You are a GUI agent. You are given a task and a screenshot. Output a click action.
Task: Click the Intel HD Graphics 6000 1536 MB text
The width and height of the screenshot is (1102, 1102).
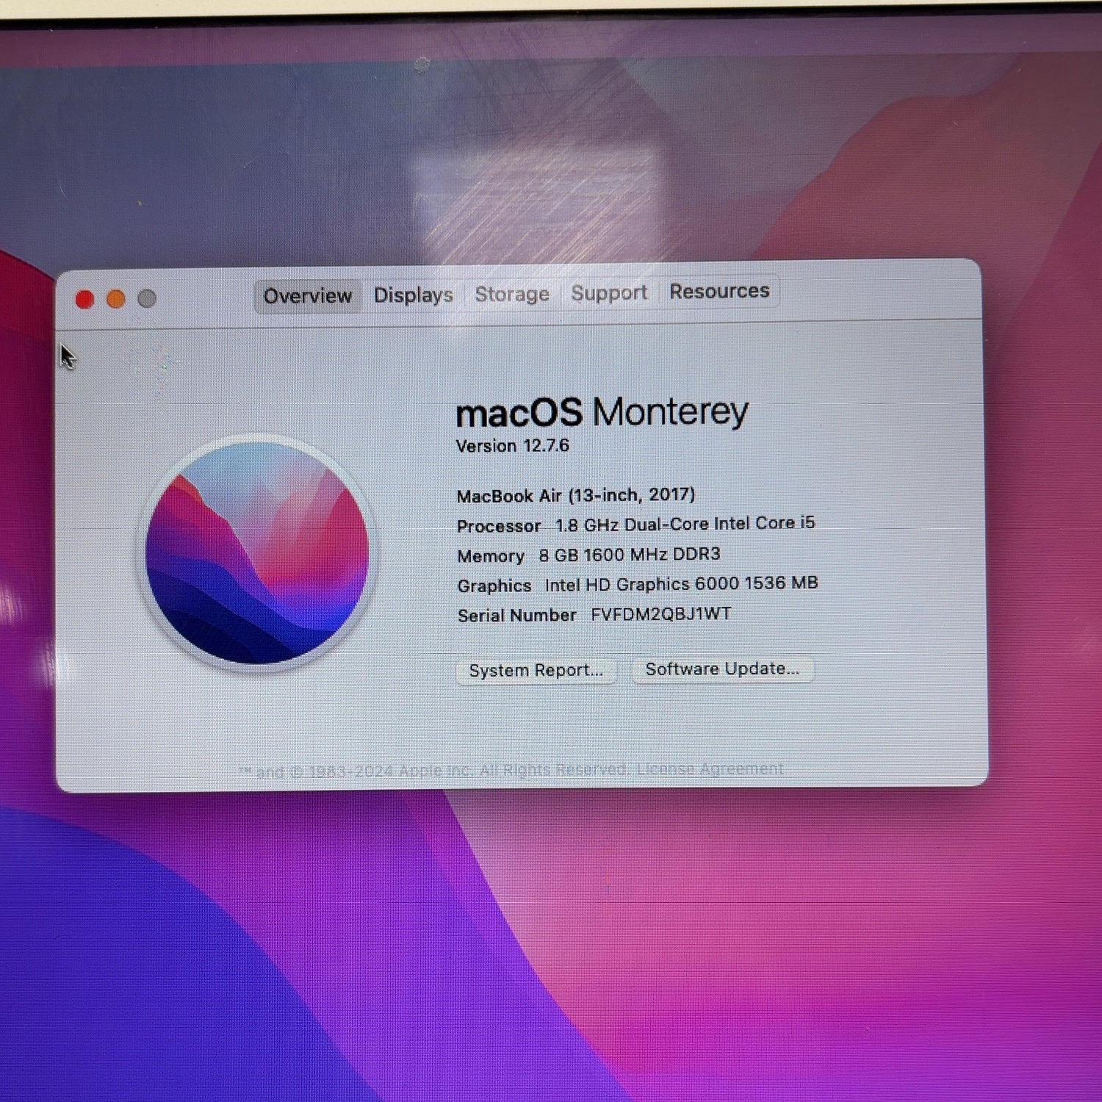(681, 583)
